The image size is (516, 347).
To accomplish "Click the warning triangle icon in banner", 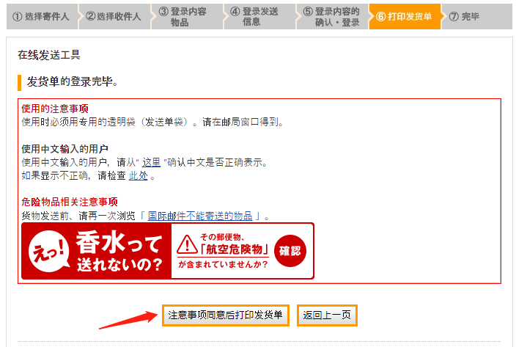I will 187,244.
